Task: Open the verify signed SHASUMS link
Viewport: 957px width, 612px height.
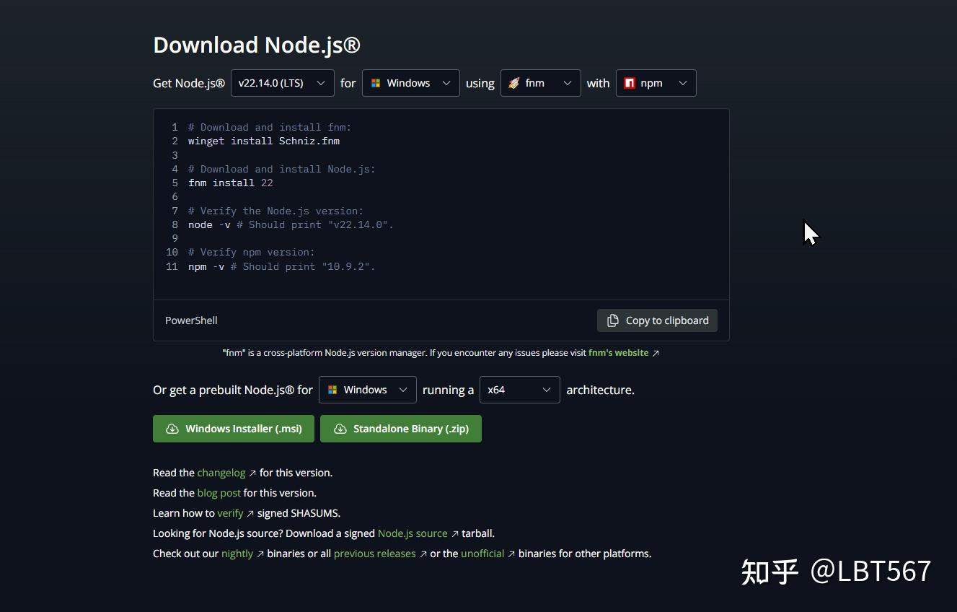Action: tap(230, 513)
